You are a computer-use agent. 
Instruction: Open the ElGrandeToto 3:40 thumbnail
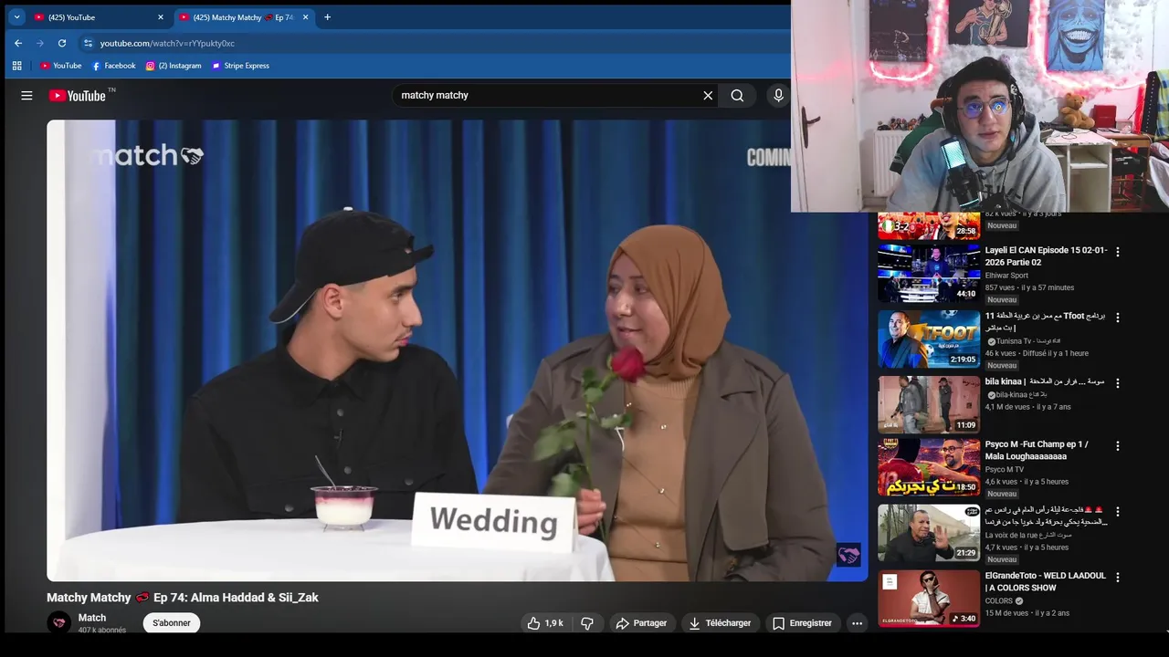pos(929,599)
